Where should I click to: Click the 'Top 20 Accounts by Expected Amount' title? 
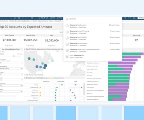(26, 27)
